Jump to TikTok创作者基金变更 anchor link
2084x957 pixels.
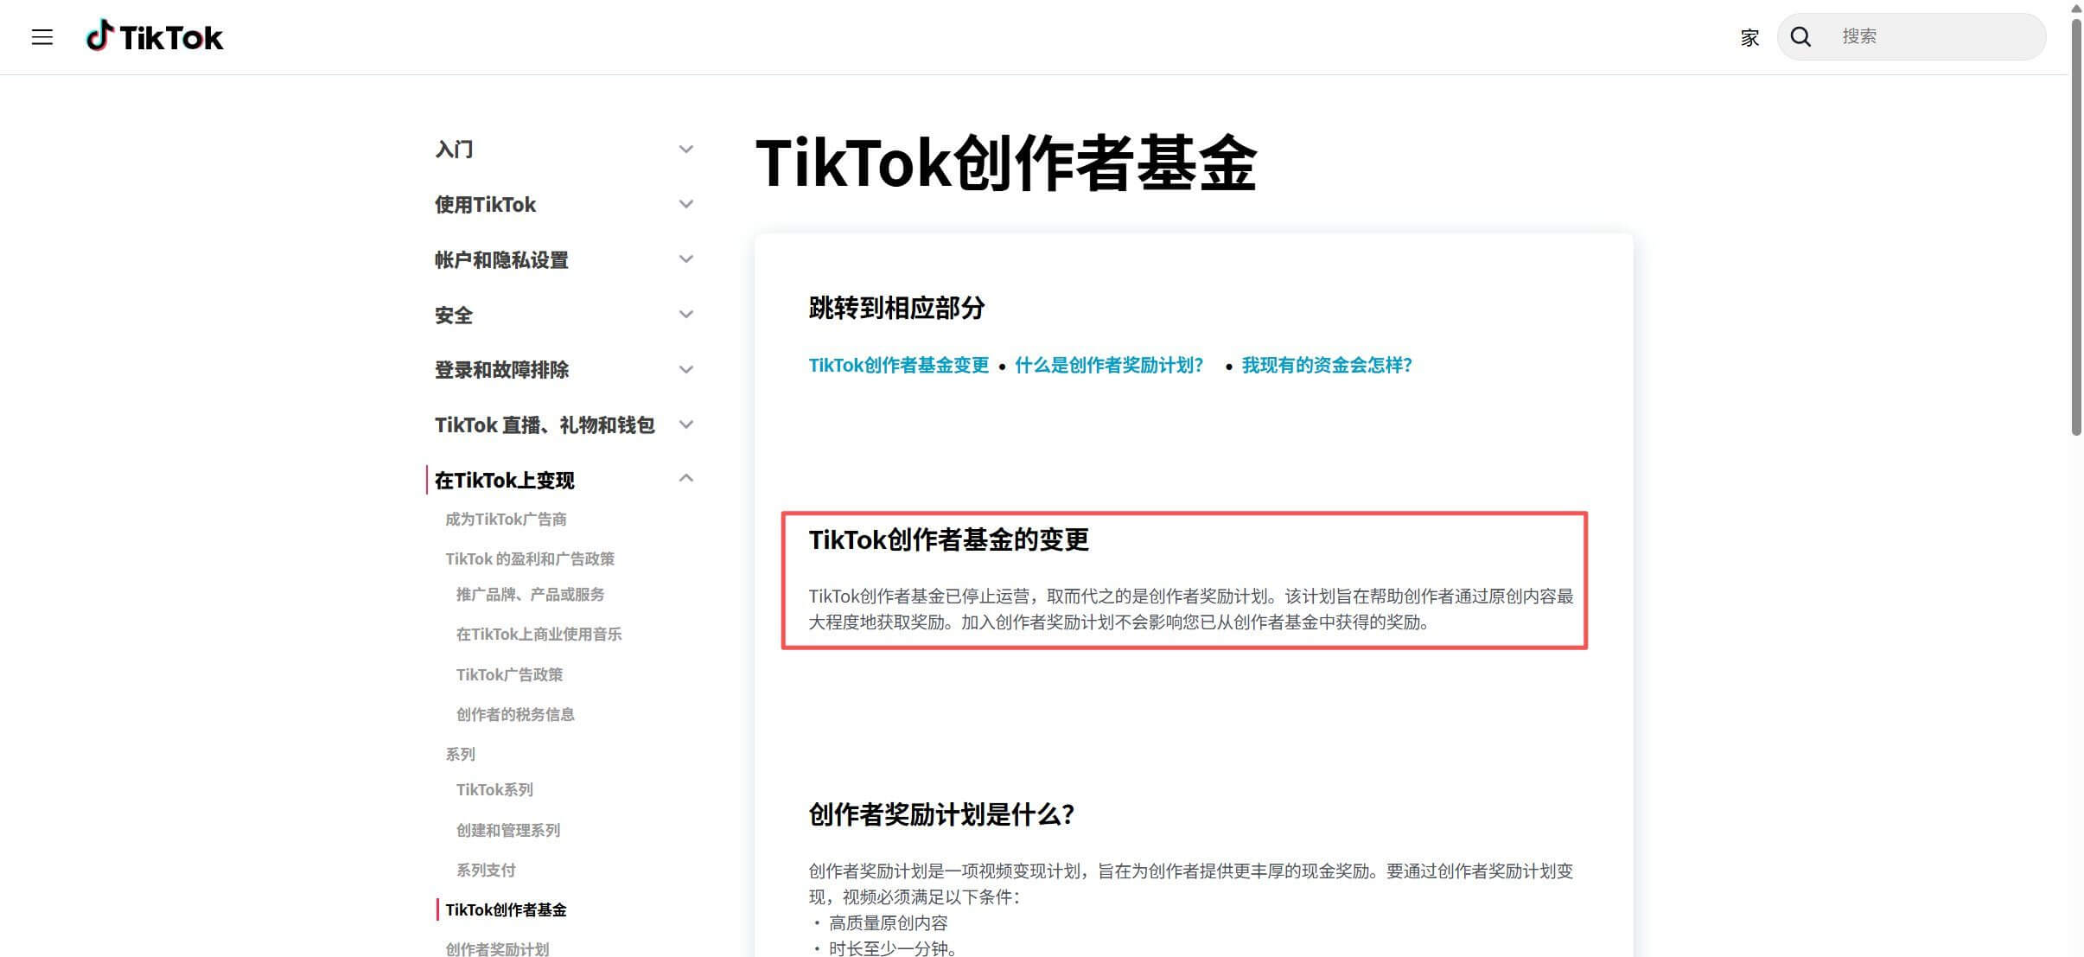coord(898,366)
